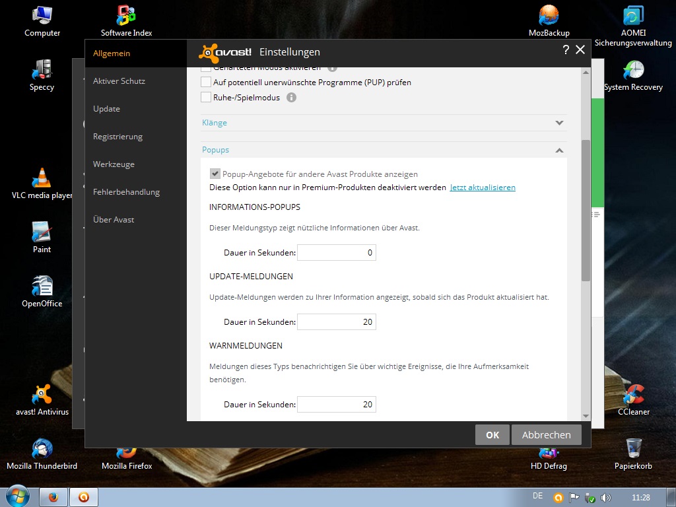Click the avast tray icon
The width and height of the screenshot is (676, 507).
pyautogui.click(x=558, y=498)
